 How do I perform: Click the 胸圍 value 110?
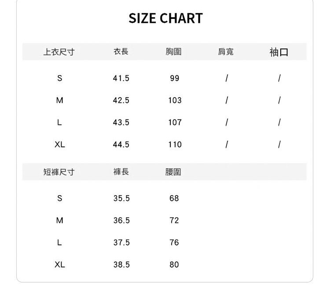tap(175, 144)
